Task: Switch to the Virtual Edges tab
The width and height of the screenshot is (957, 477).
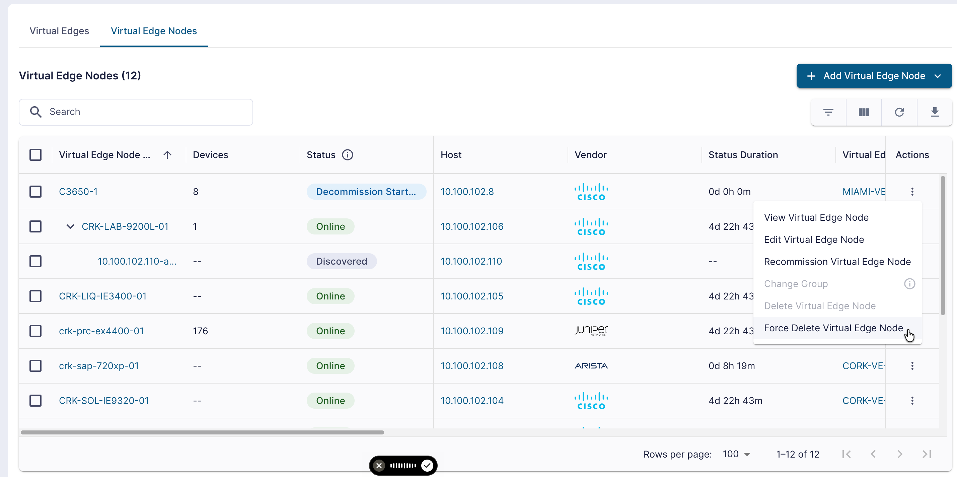Action: 60,31
